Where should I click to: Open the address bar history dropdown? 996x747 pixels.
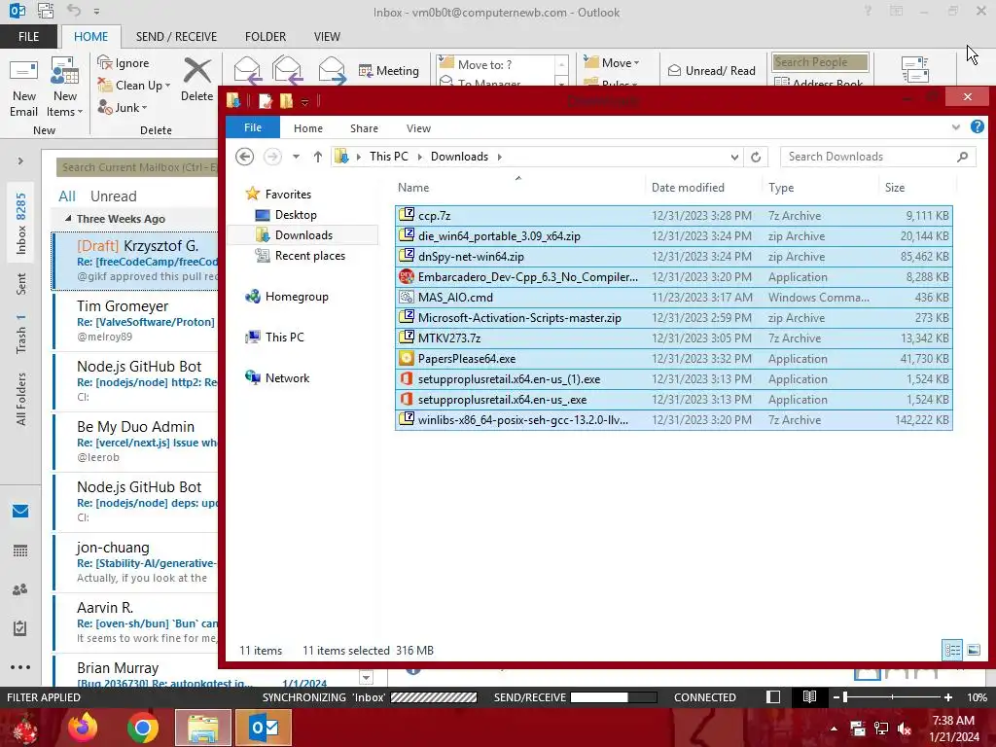(x=734, y=157)
